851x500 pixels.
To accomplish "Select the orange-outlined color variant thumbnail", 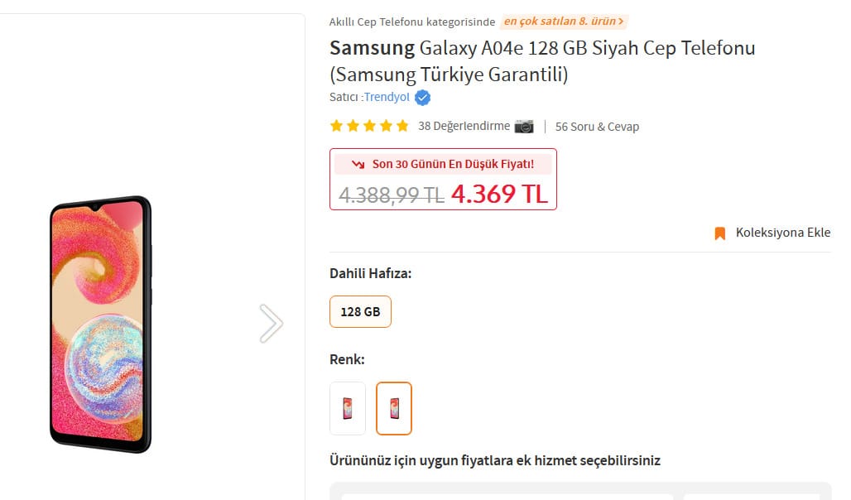I will pos(394,408).
